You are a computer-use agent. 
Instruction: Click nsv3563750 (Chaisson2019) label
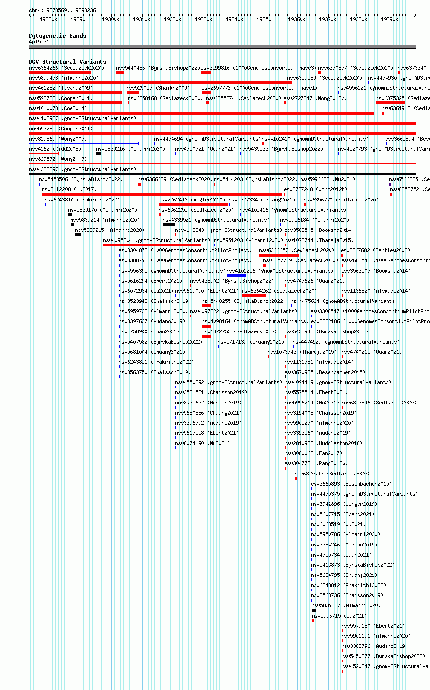[155, 372]
